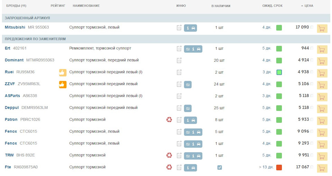Sort by РЕЙТИНГ header
The width and height of the screenshot is (332, 176).
pyautogui.click(x=58, y=6)
